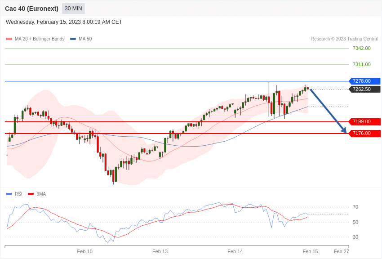
Task: Select the 7311.00 resistance level label
Action: (361, 64)
